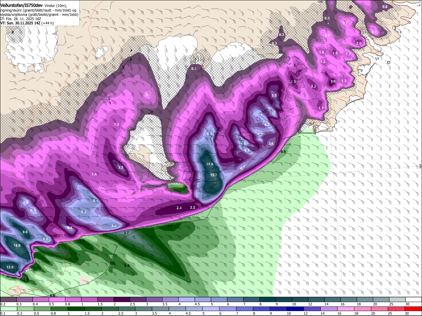Pick the snow legend swatch starting at 25
Viewport: 422px width, 316px height.
tap(397, 300)
